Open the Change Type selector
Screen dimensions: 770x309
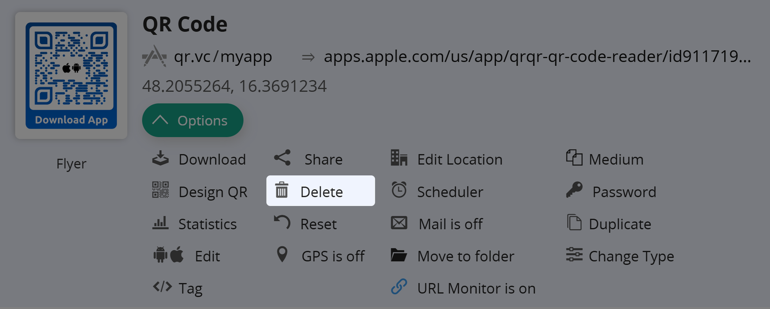point(630,256)
